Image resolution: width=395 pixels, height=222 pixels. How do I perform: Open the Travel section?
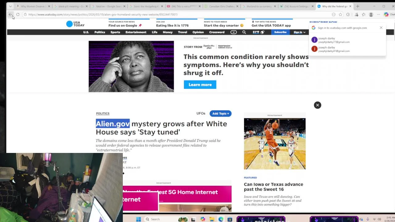(182, 32)
